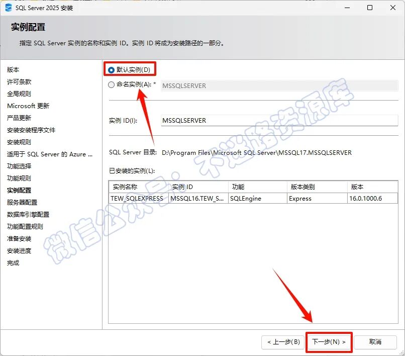This screenshot has width=405, height=356.
Task: Sort by 实例名称 column header
Action: [139, 187]
